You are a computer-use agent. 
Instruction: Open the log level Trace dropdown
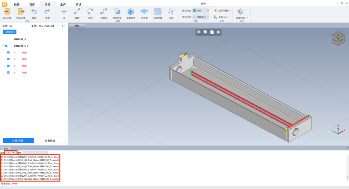(11, 153)
